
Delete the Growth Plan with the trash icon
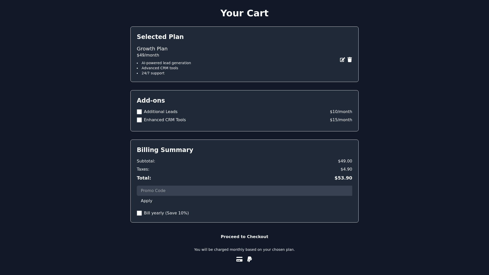(350, 60)
